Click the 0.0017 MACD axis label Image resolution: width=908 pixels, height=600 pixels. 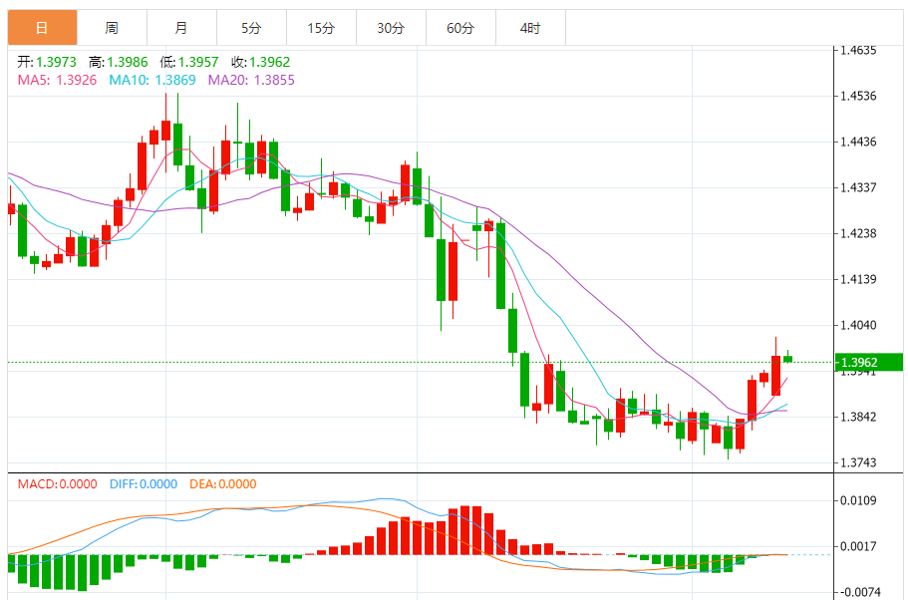point(859,546)
